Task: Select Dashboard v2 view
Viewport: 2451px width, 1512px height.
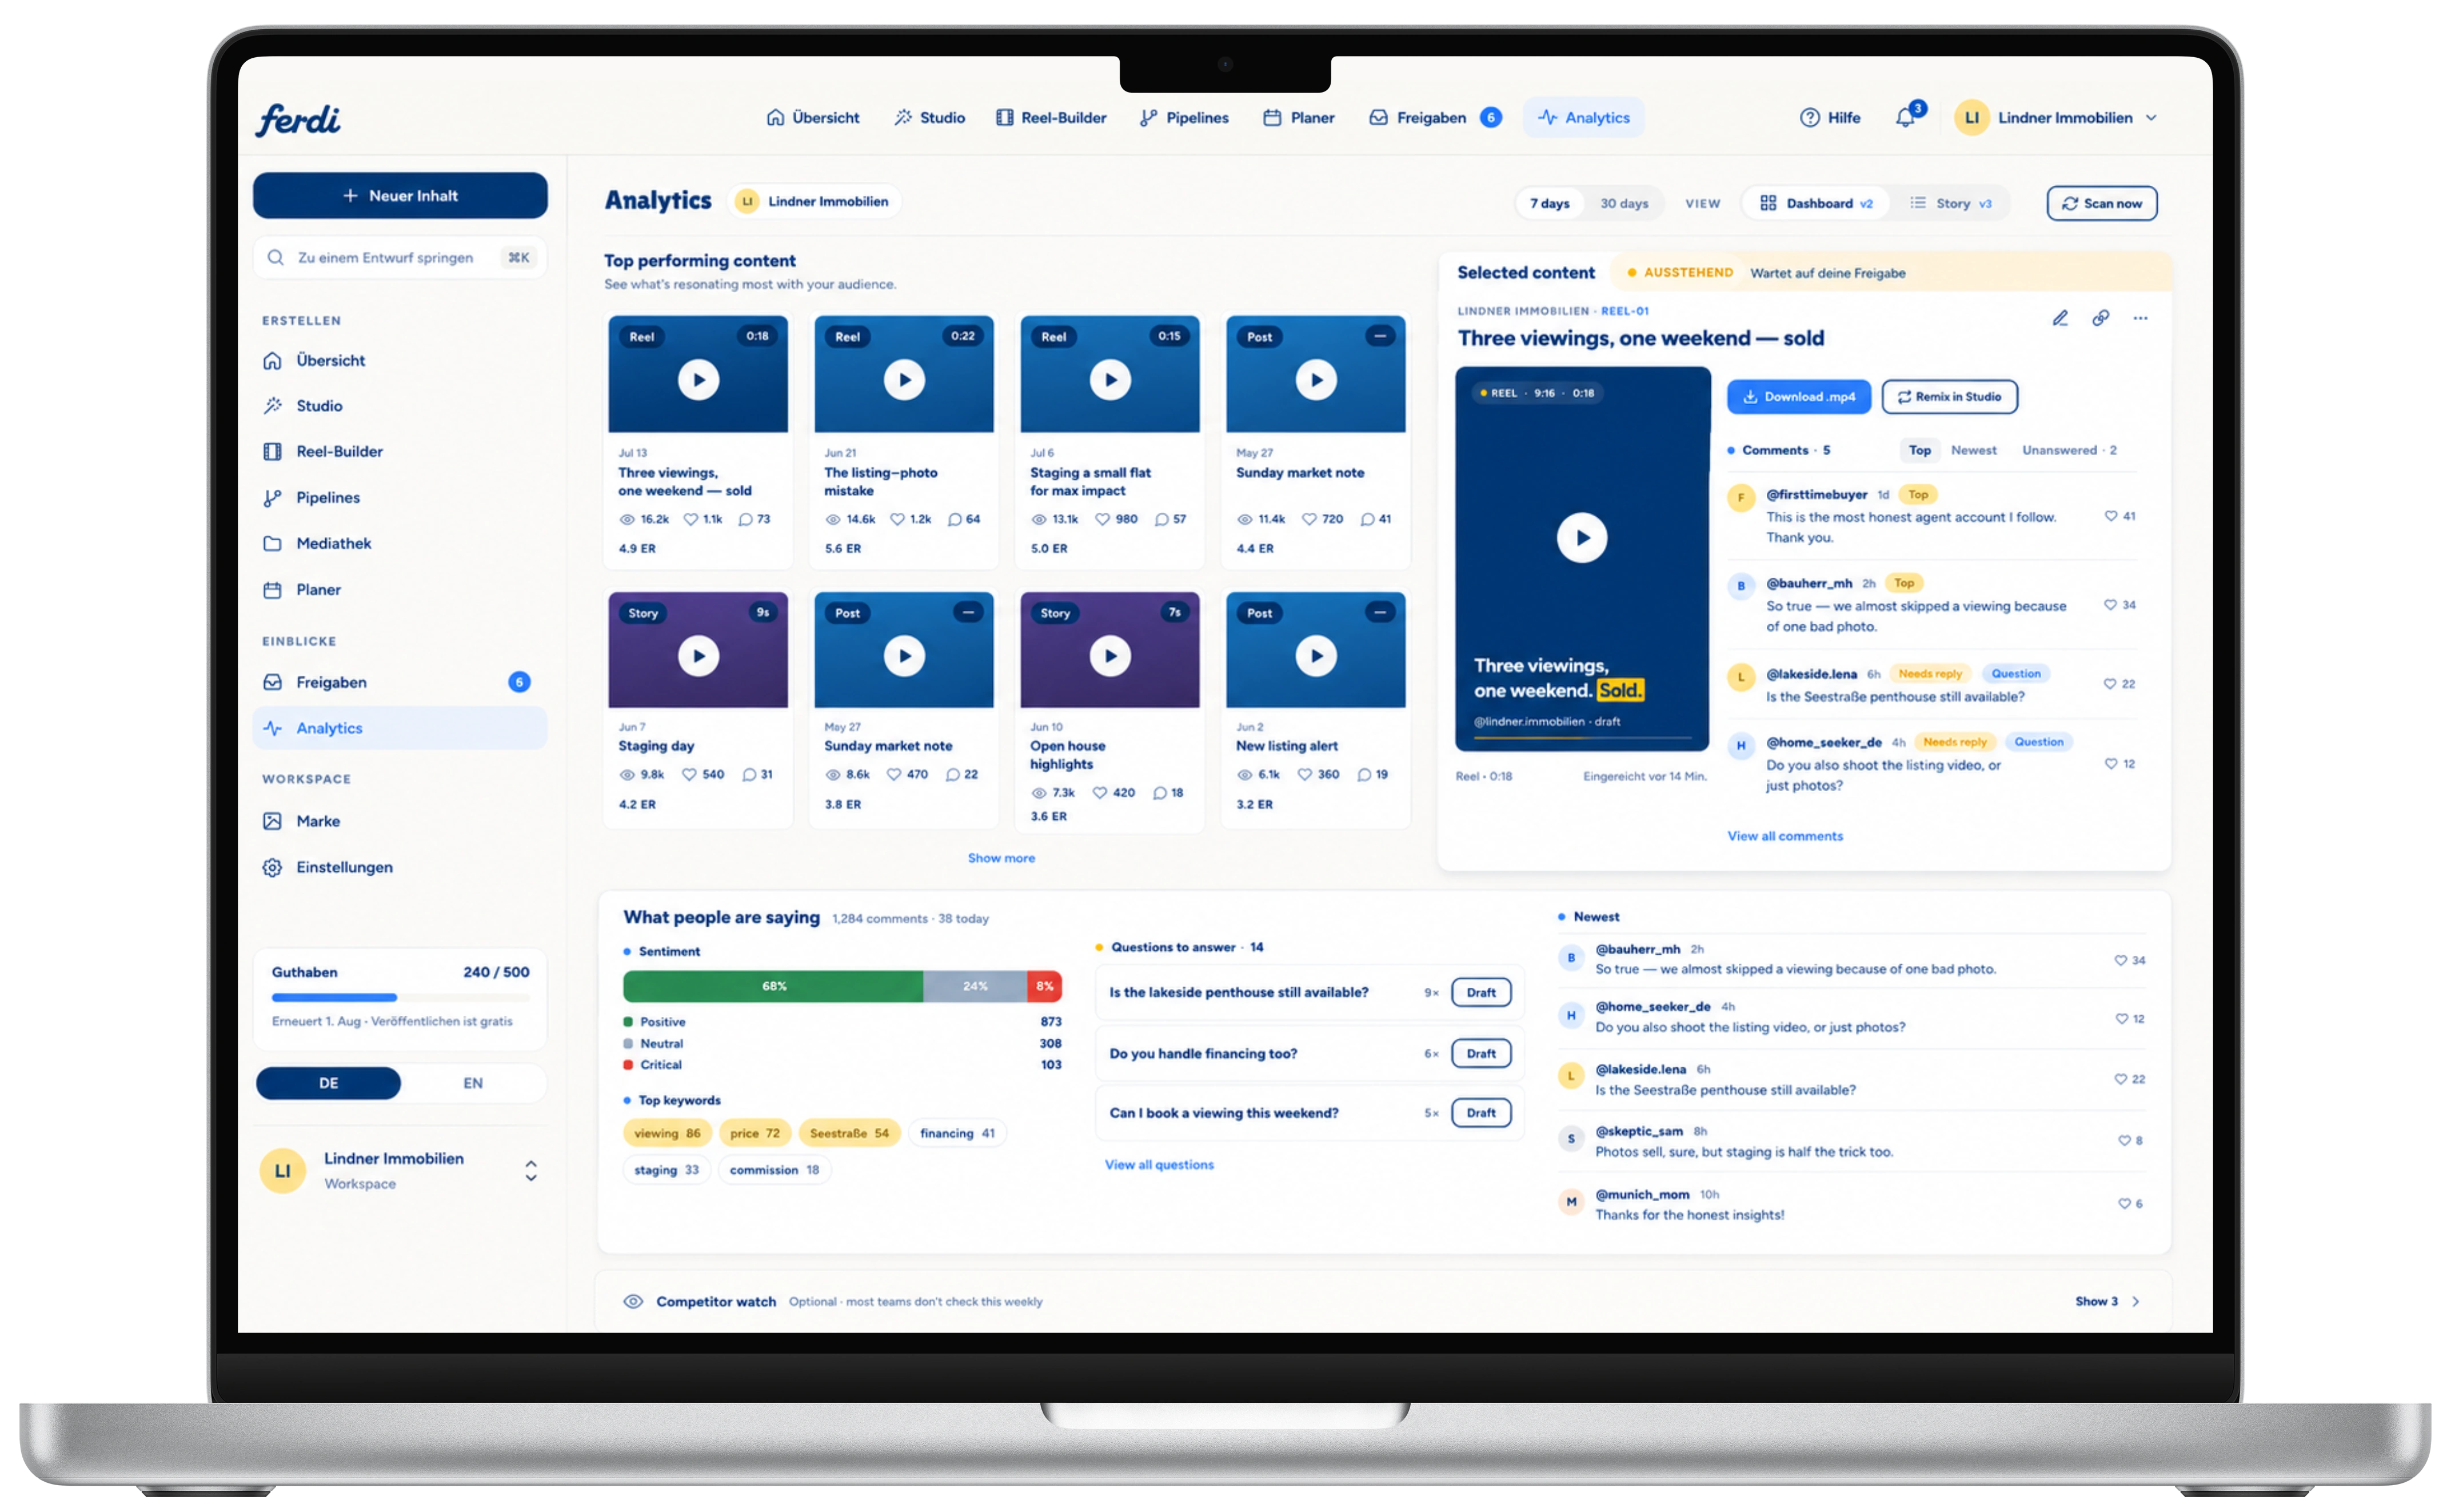Action: tap(1817, 204)
